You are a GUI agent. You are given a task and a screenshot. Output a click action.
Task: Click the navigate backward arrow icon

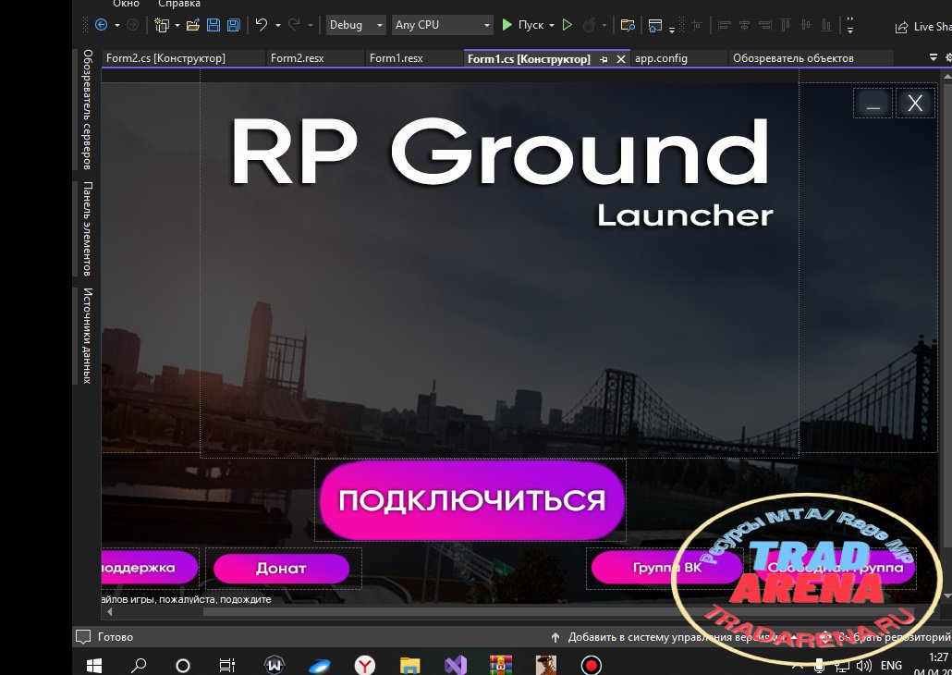pos(102,25)
